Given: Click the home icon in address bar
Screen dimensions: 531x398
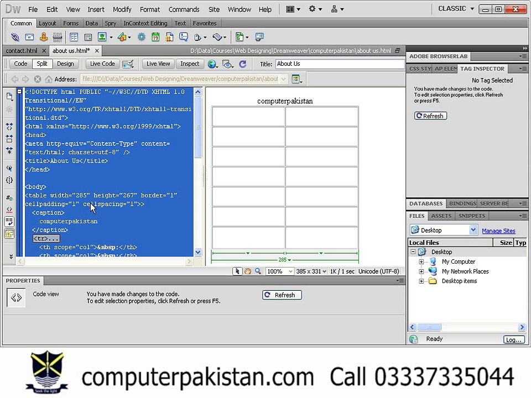Looking at the screenshot, I should point(49,79).
